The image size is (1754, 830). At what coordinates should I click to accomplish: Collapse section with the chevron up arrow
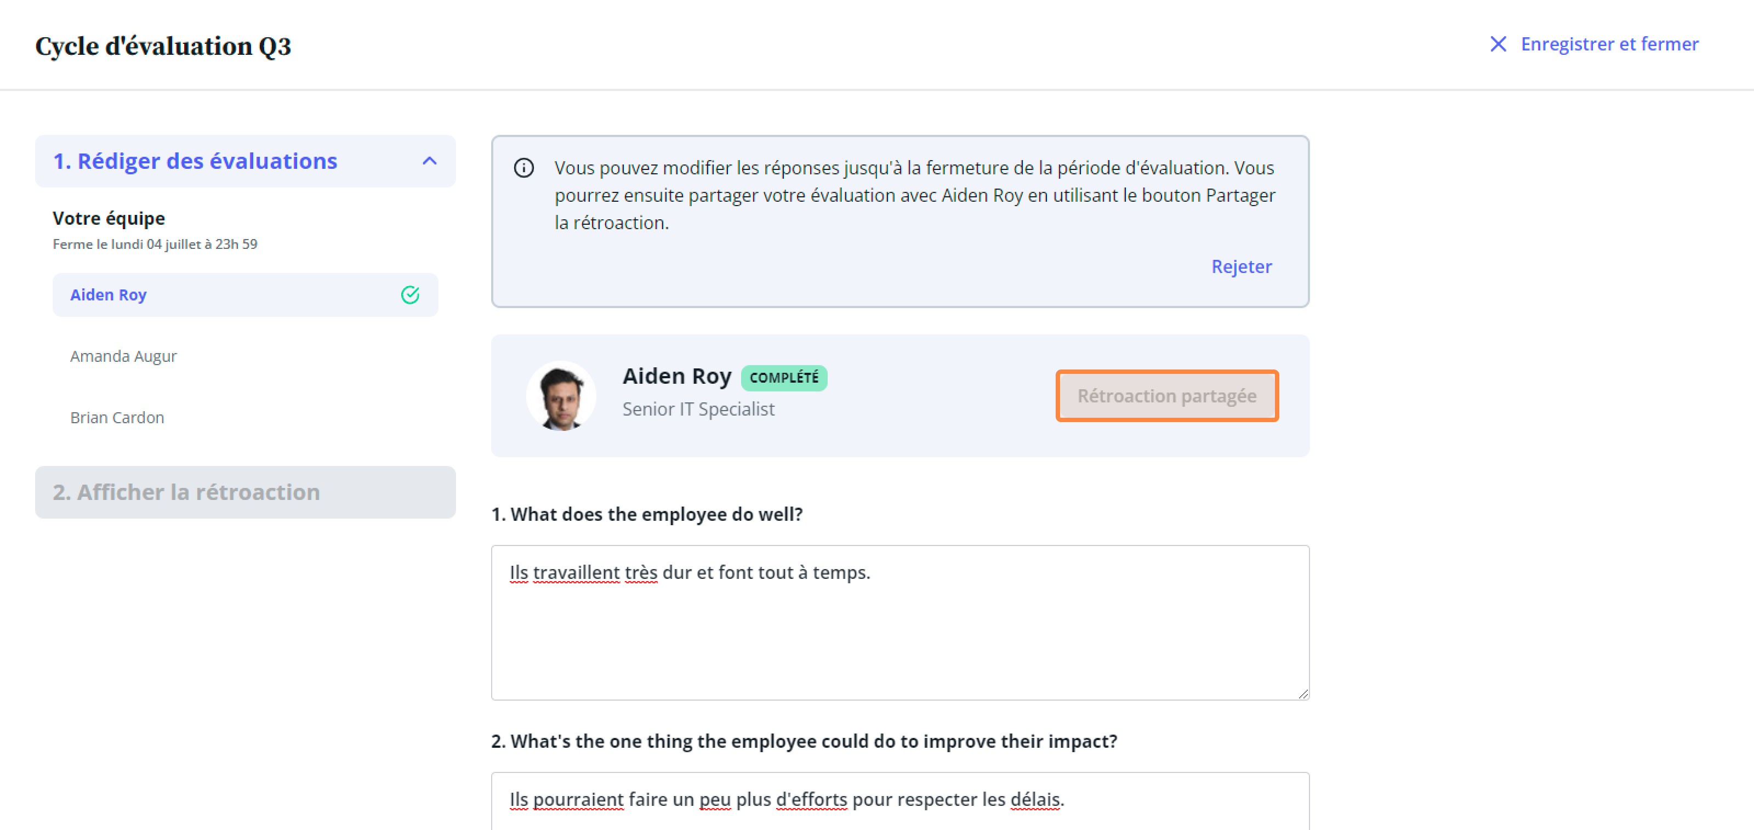(x=429, y=161)
